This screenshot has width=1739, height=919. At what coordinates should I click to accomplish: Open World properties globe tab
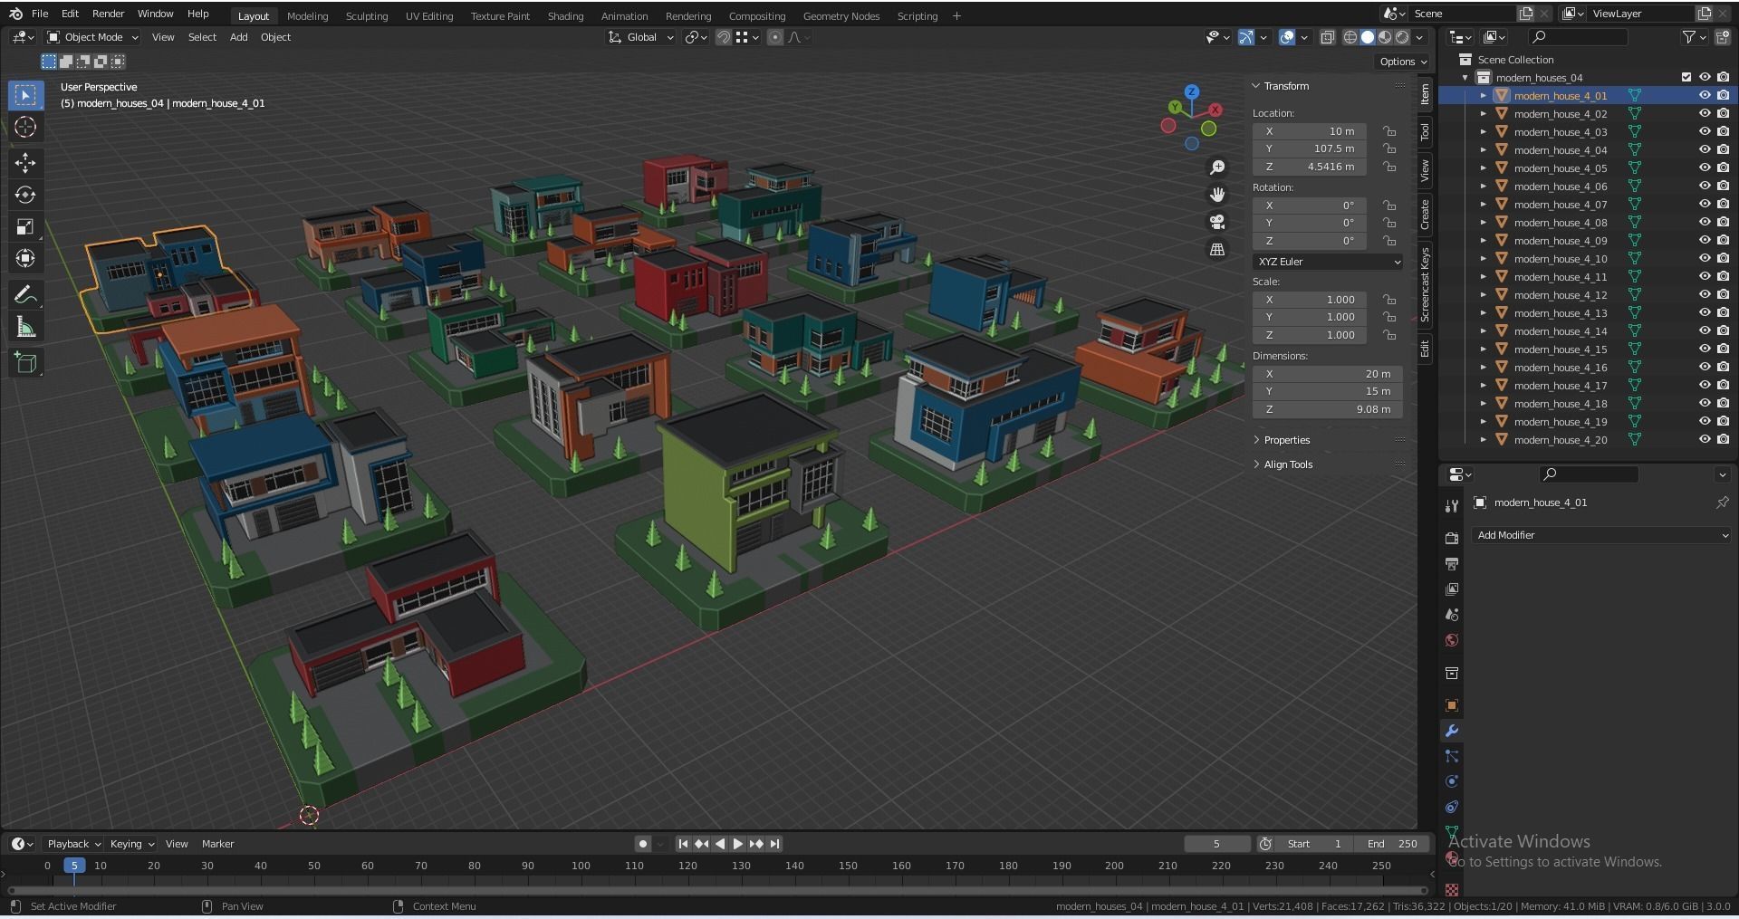[1452, 640]
